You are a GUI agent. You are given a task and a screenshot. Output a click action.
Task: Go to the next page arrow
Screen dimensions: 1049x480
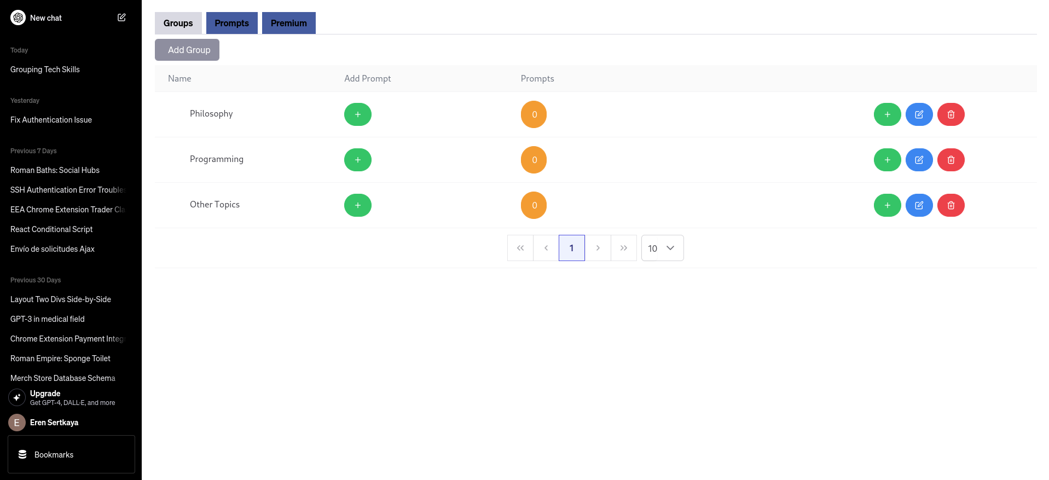point(598,248)
